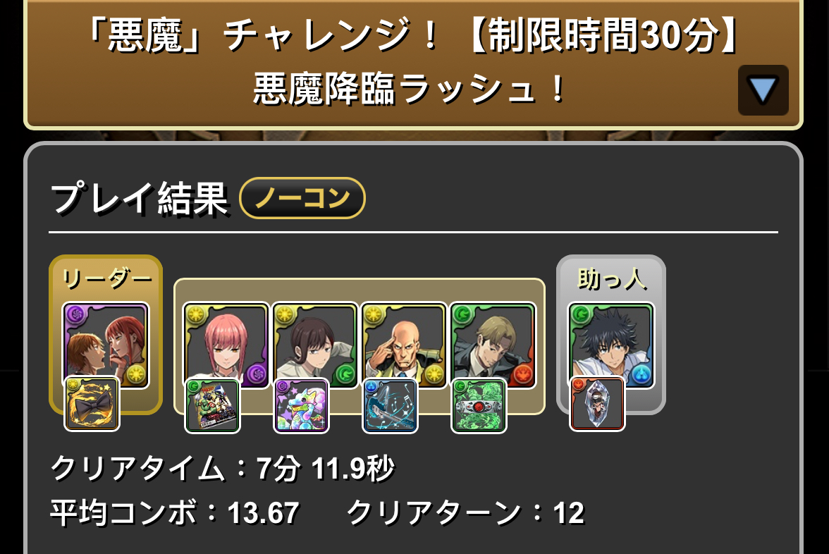Screen dimensions: 829x554
Task: Tap the 平均コンボ 13.67 stat
Action: coord(175,513)
